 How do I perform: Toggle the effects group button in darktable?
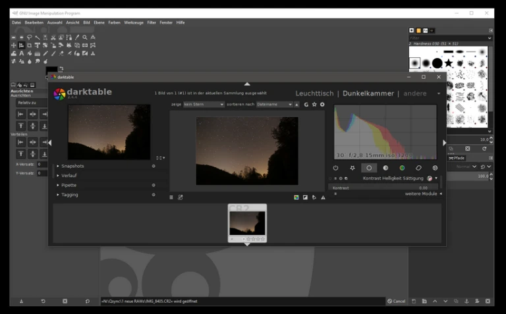pos(435,168)
